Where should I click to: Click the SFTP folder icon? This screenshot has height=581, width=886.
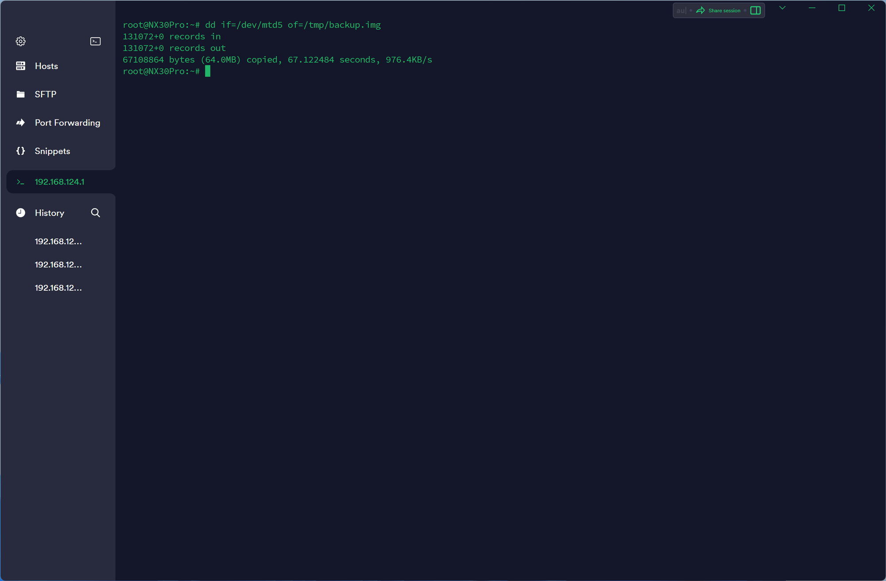(x=20, y=94)
